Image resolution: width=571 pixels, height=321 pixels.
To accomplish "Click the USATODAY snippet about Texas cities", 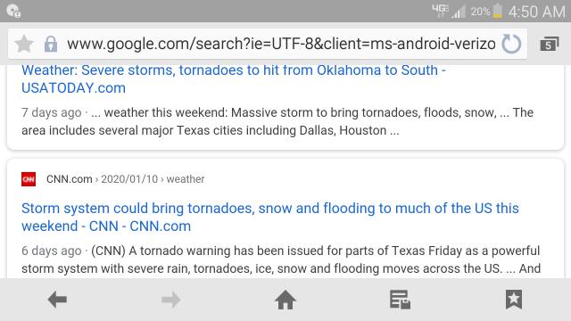I will point(277,121).
